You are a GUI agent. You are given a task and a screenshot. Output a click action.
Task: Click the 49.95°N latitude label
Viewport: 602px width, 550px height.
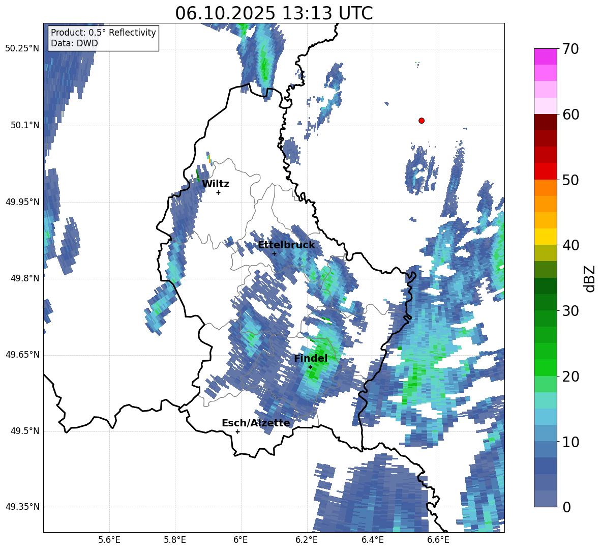tap(22, 201)
